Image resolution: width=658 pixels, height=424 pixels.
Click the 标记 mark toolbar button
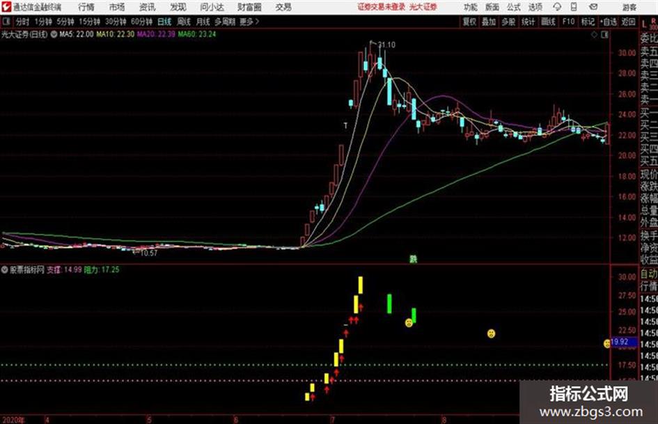(588, 22)
